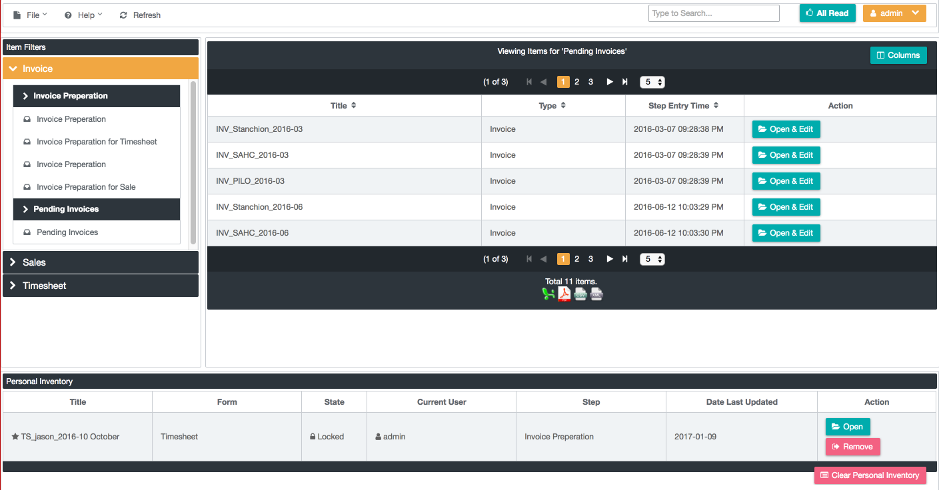The height and width of the screenshot is (490, 939).
Task: Click star icon beside TS_jason_2016-10 October
Action: [x=15, y=437]
